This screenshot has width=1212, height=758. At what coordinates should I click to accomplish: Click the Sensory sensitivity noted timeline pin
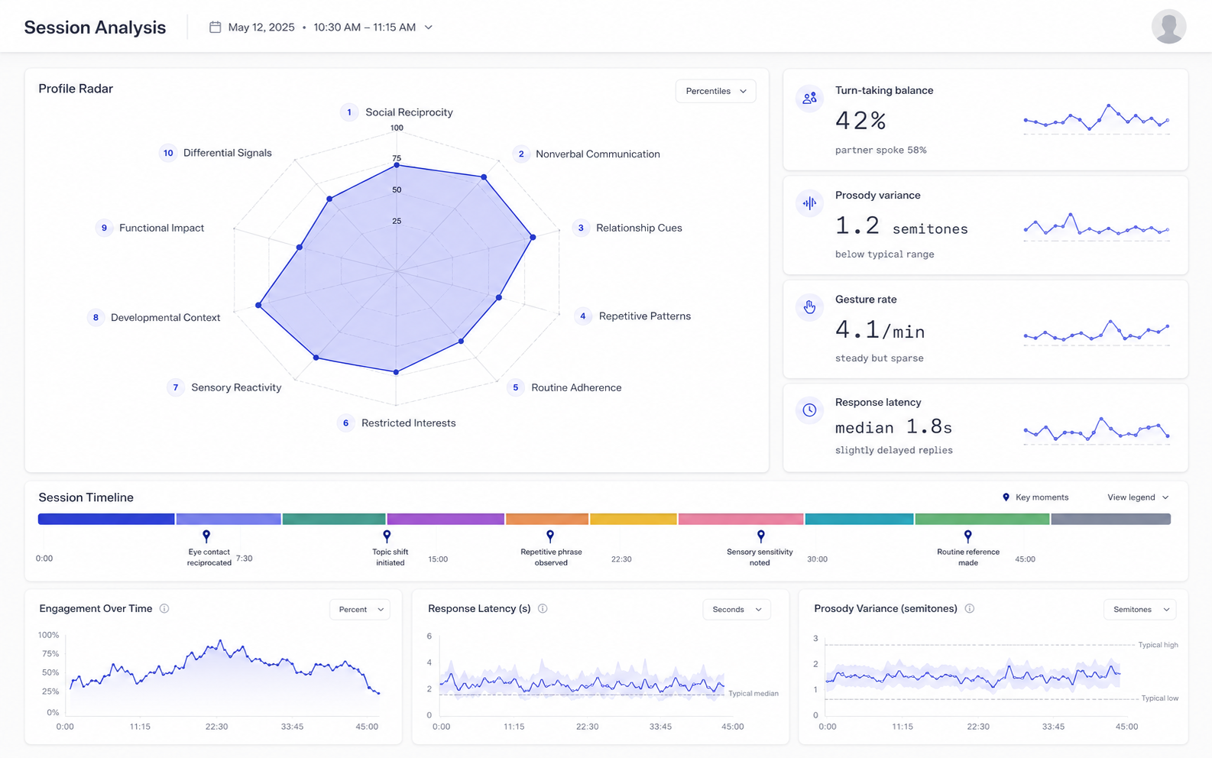(x=760, y=536)
